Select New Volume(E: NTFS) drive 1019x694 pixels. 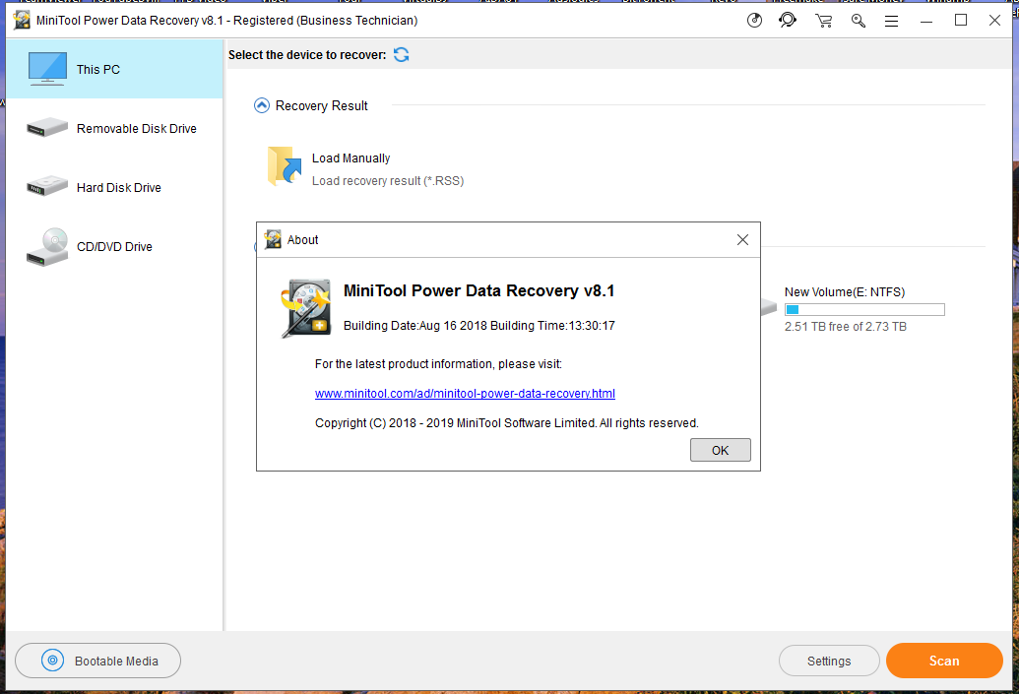pyautogui.click(x=844, y=291)
